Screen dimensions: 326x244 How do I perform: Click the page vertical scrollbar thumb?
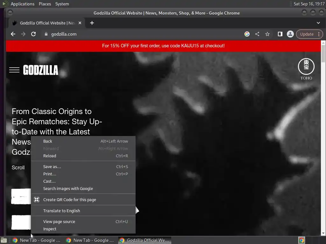323,53
